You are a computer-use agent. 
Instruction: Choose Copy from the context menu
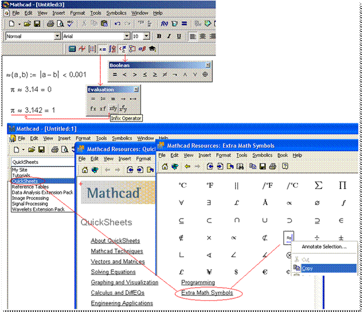click(x=324, y=268)
